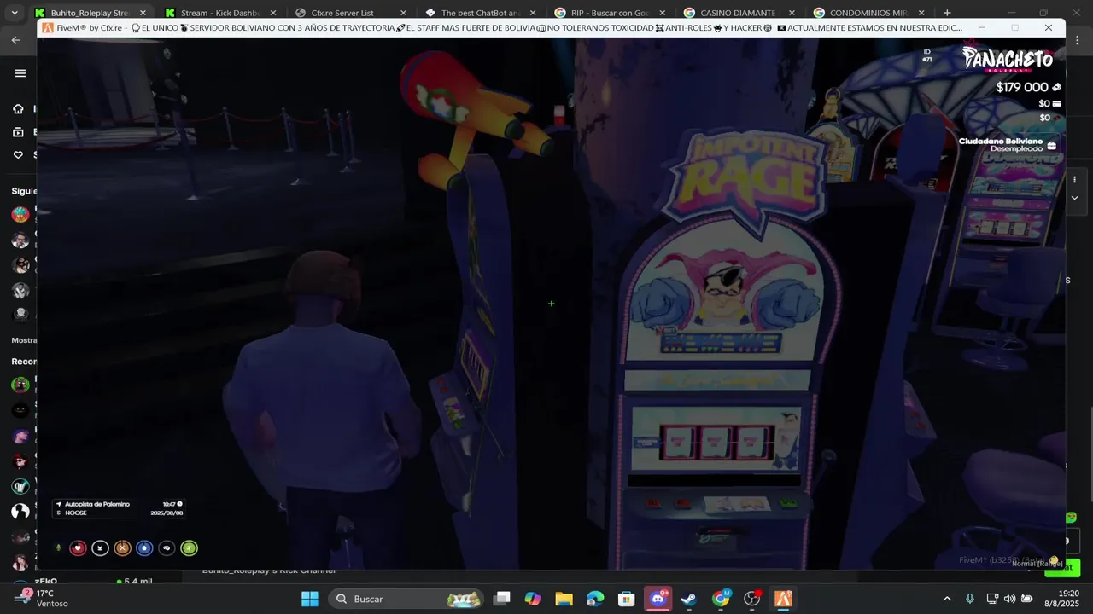1093x614 pixels.
Task: Click the Mostrar más link in sidebar
Action: 24,340
